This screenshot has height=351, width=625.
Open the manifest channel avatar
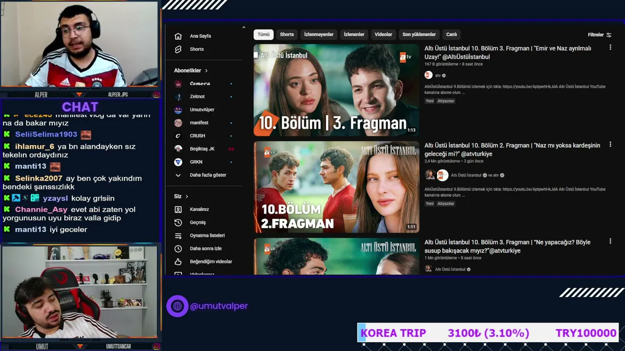pos(178,123)
